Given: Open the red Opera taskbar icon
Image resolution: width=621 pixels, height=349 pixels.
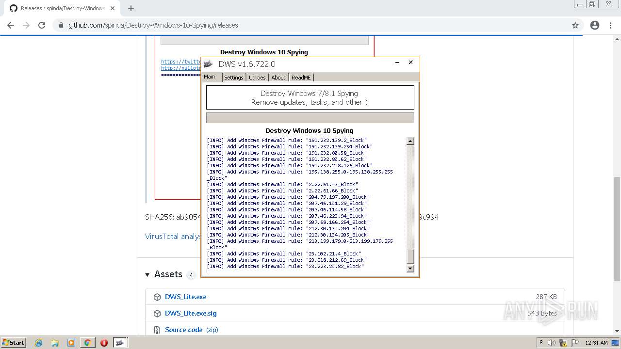Looking at the screenshot, I should pos(104,343).
